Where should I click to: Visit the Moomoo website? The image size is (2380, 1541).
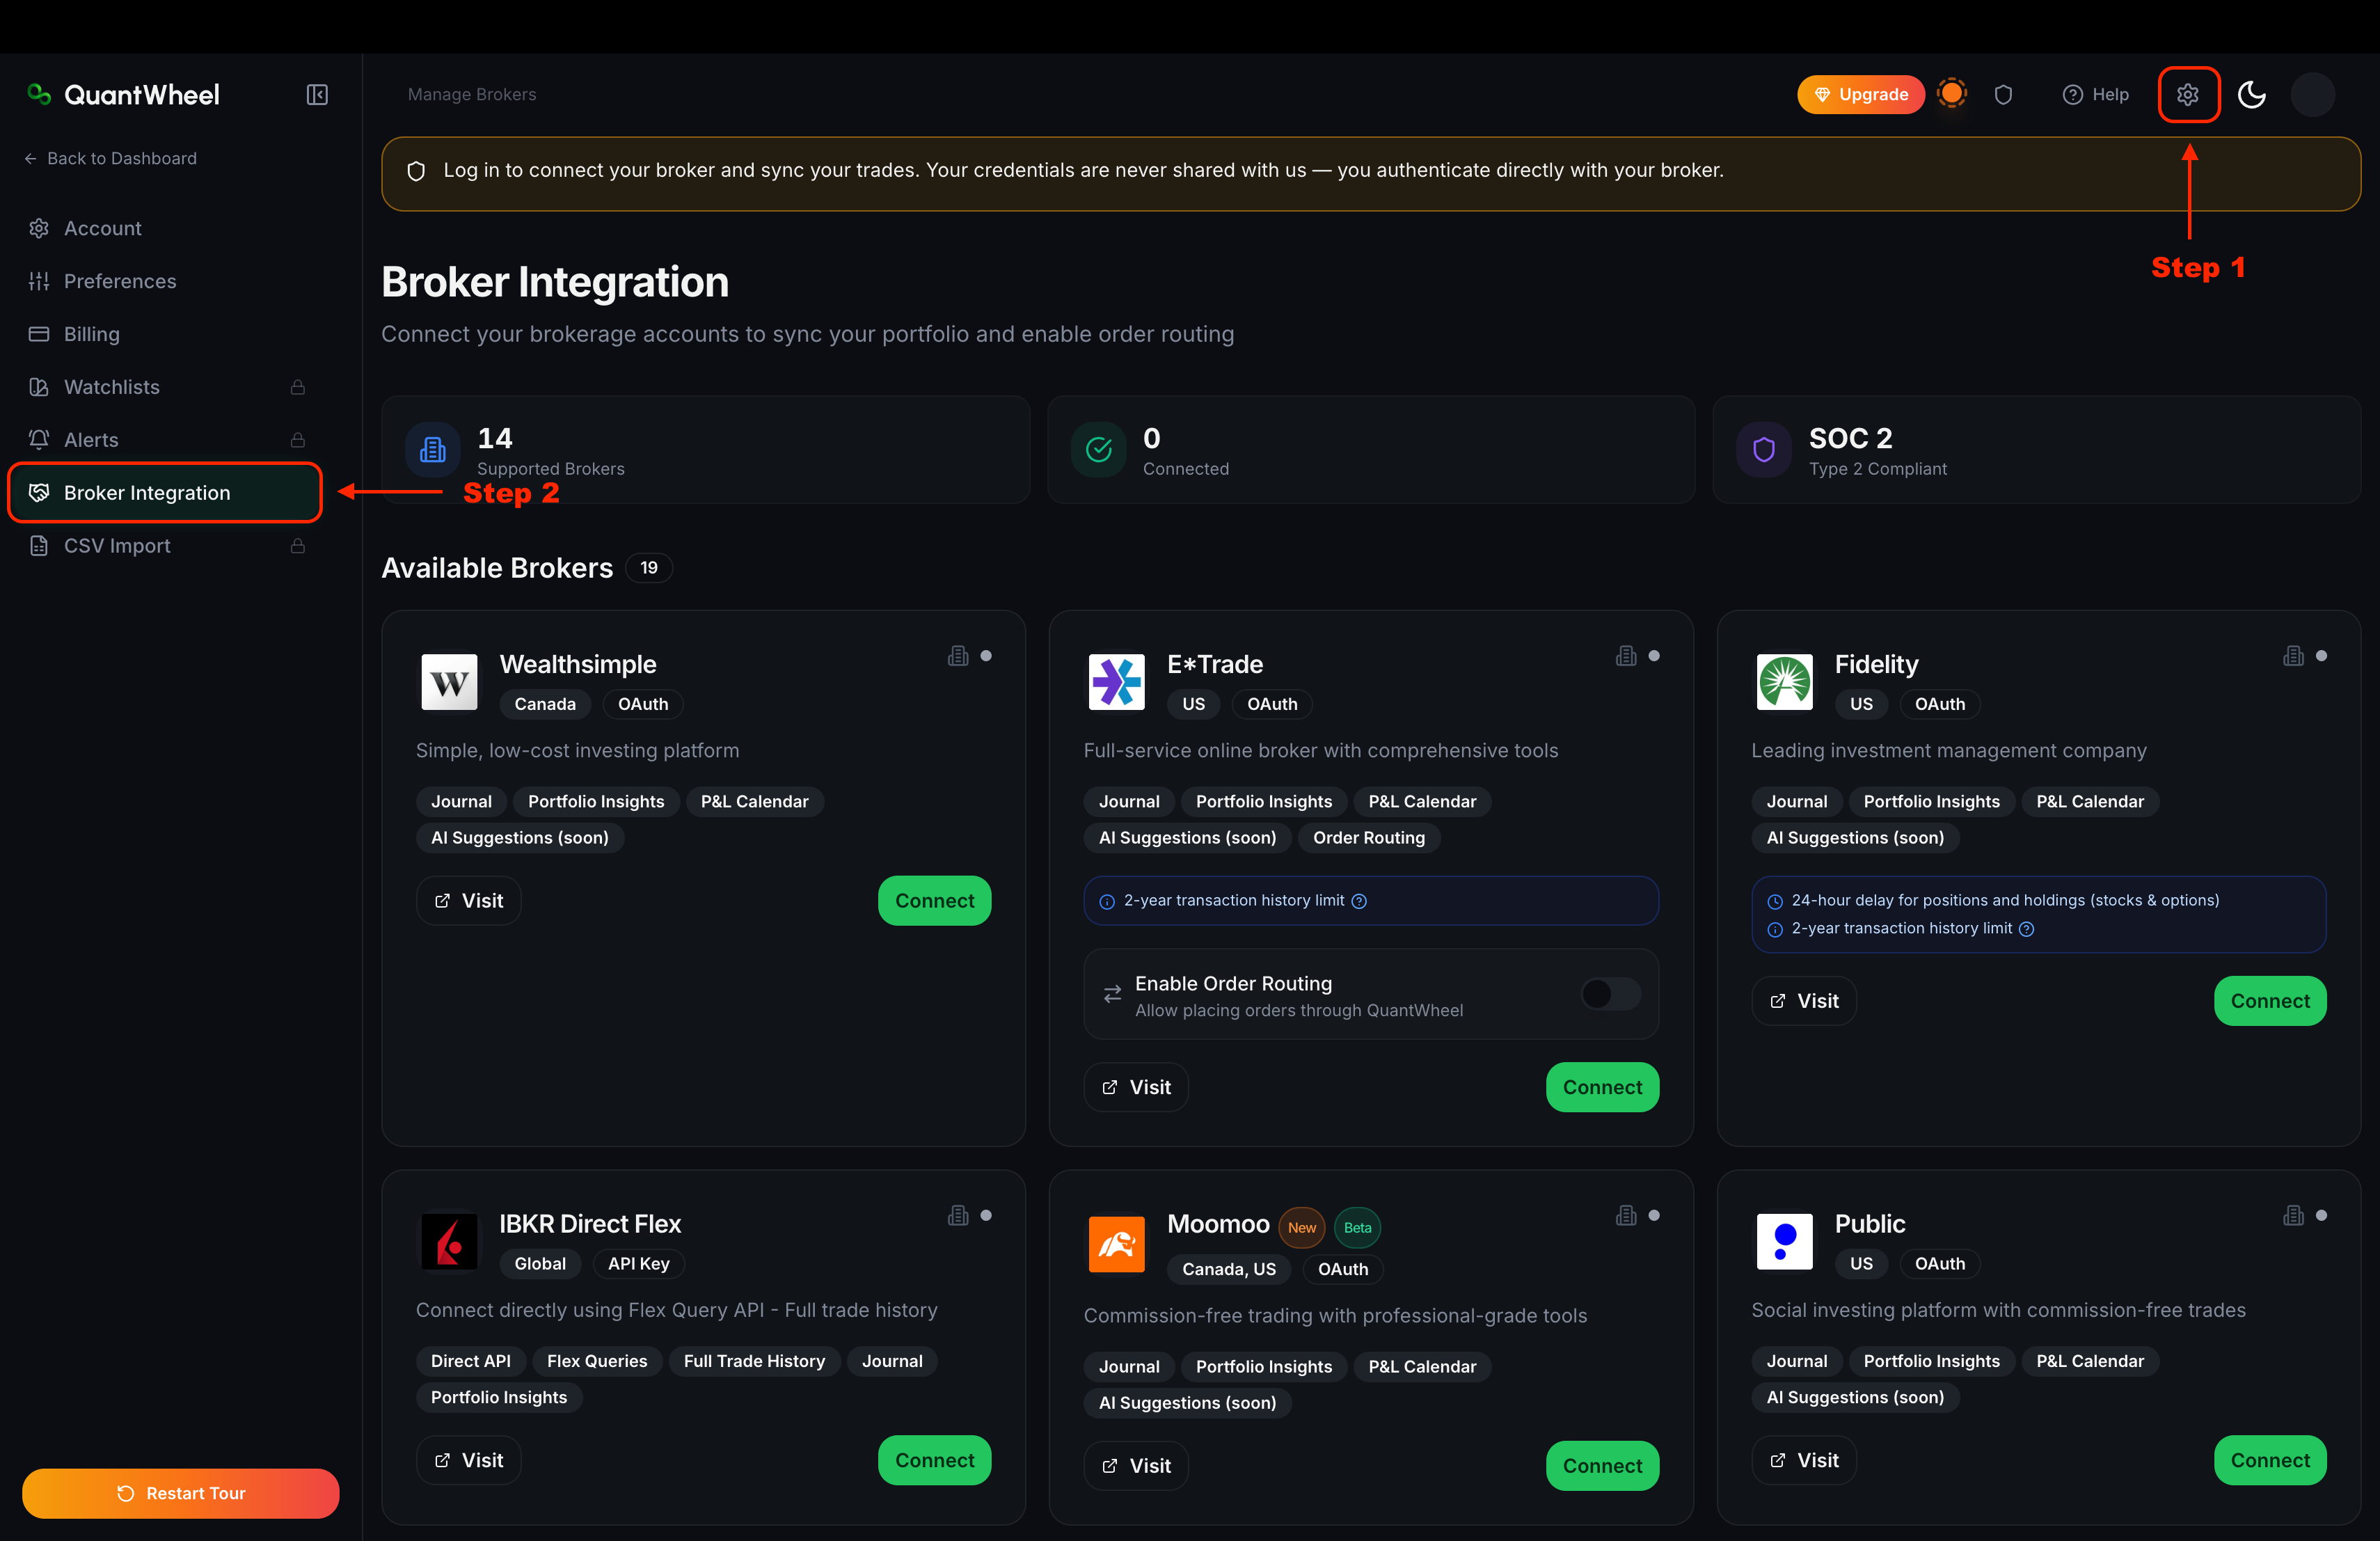click(x=1136, y=1466)
